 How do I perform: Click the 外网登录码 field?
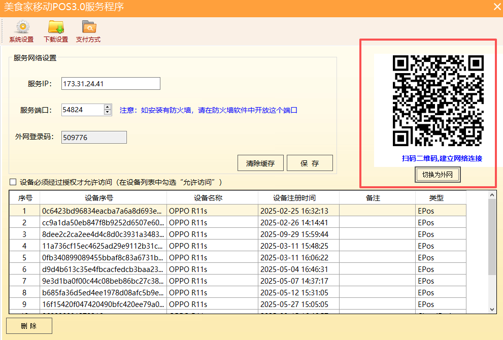[x=94, y=138]
